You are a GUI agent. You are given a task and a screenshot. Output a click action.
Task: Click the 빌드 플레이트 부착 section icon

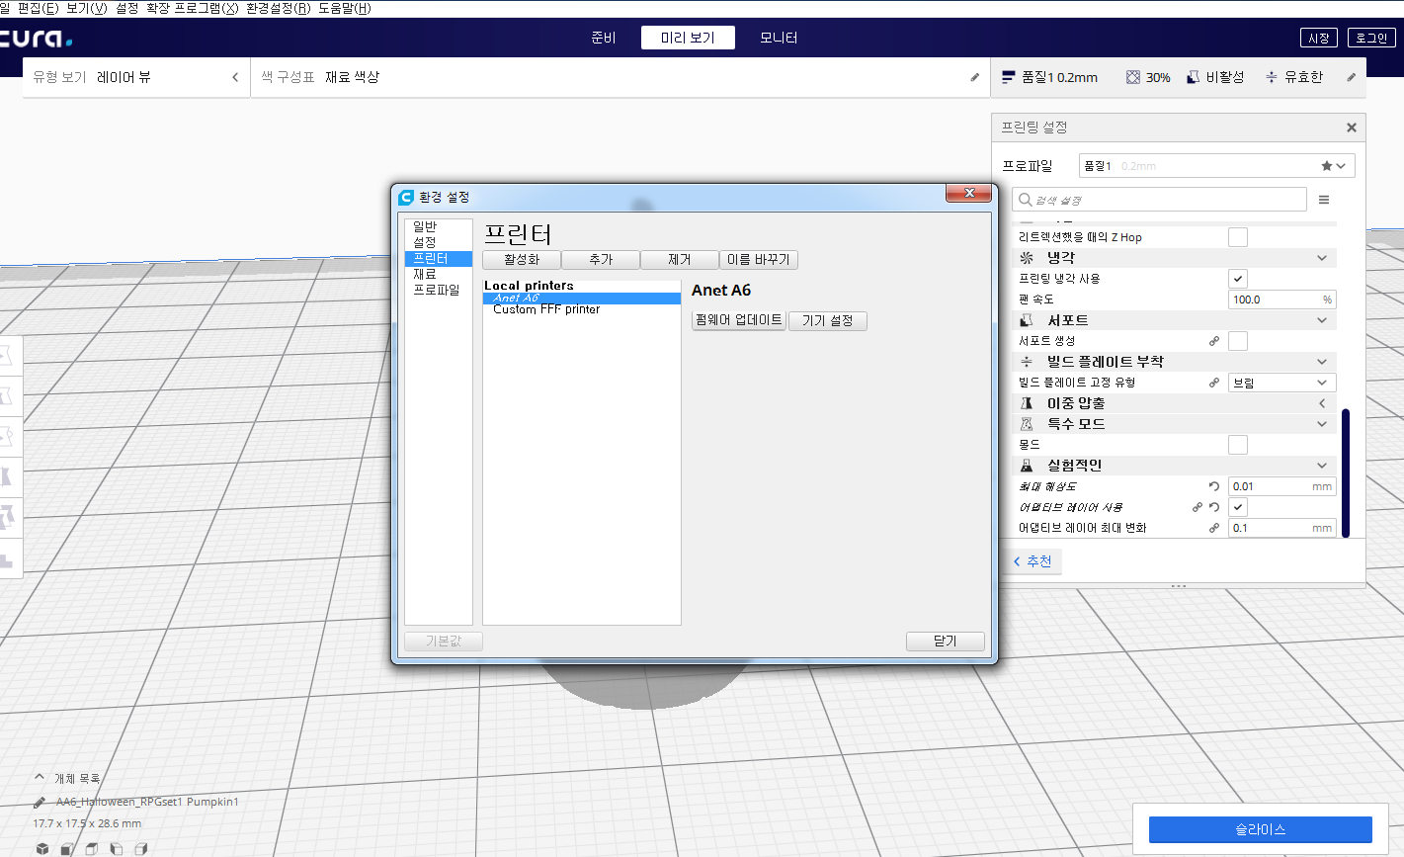tap(1027, 362)
